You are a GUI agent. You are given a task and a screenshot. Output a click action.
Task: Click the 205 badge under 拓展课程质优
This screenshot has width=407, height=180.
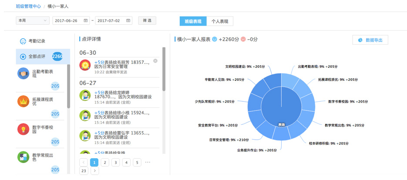click(x=55, y=114)
